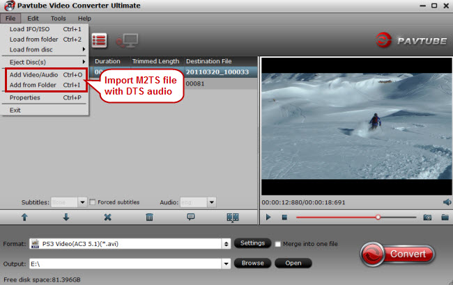Click the Format field PS3 Video text
Screen dimensions: 453x285
(x=80, y=244)
